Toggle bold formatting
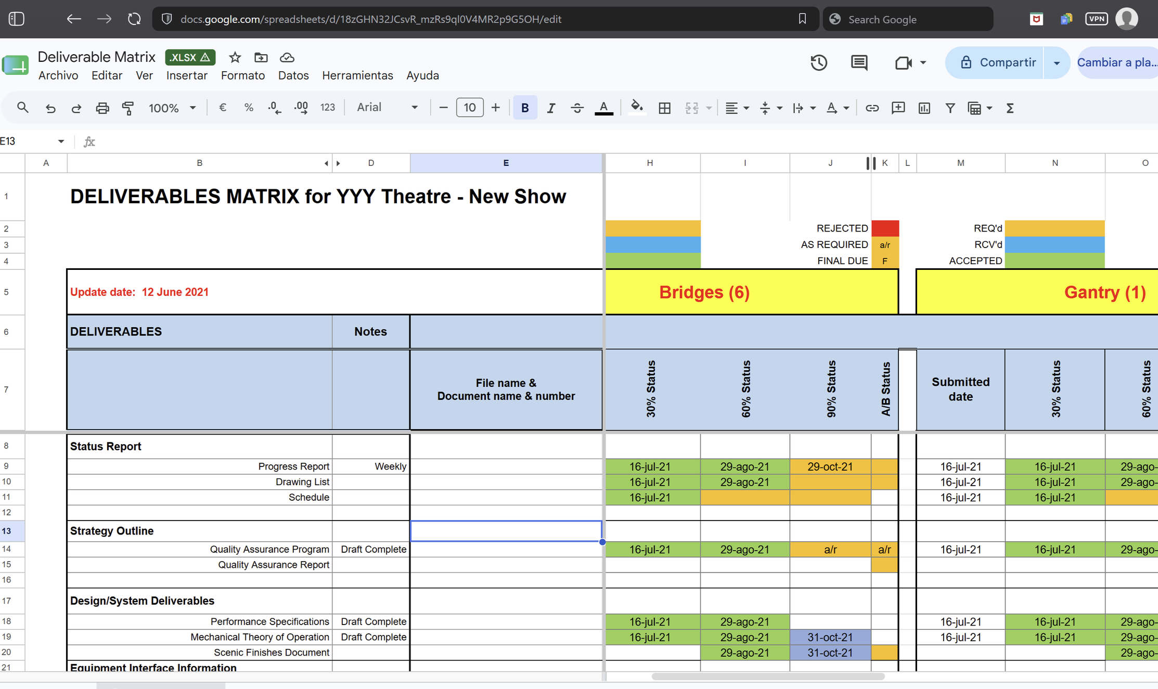This screenshot has height=689, width=1158. click(525, 108)
